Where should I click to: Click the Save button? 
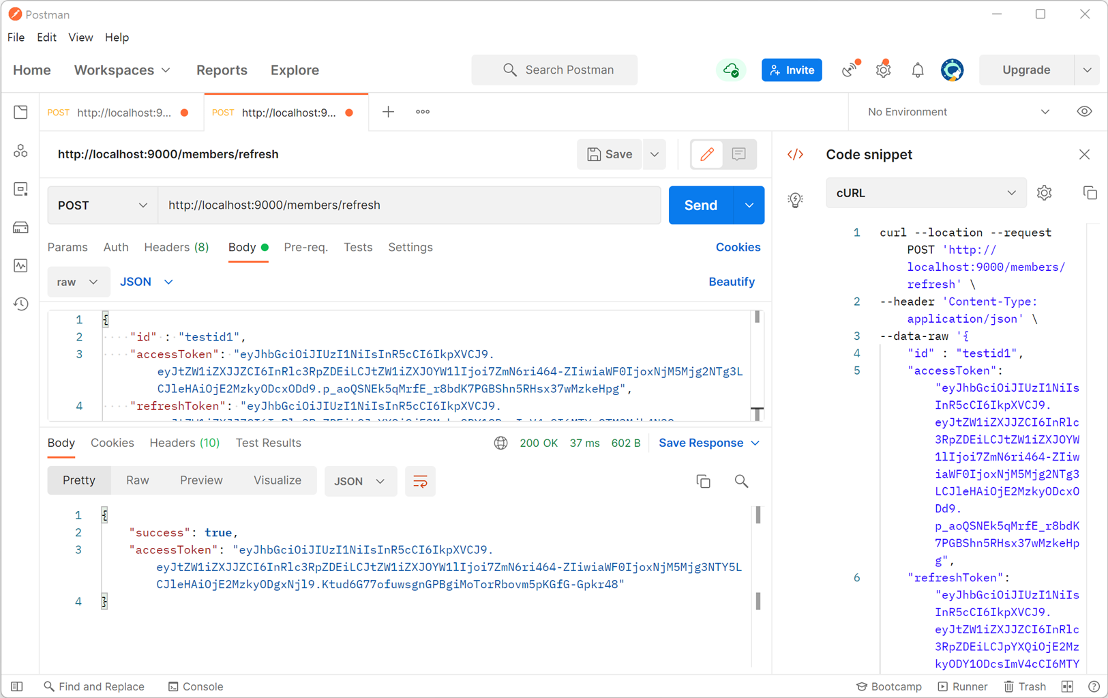point(610,154)
